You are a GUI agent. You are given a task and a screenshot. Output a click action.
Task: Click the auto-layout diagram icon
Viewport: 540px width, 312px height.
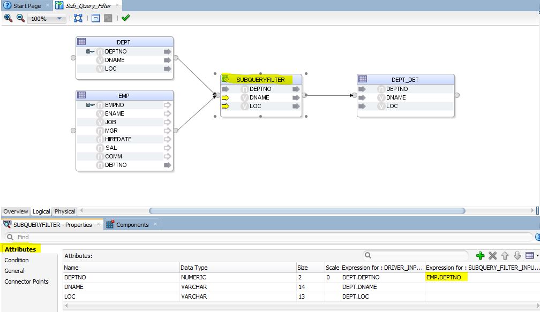point(78,17)
